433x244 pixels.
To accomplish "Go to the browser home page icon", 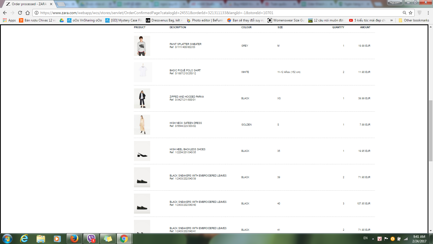I will pos(28,13).
